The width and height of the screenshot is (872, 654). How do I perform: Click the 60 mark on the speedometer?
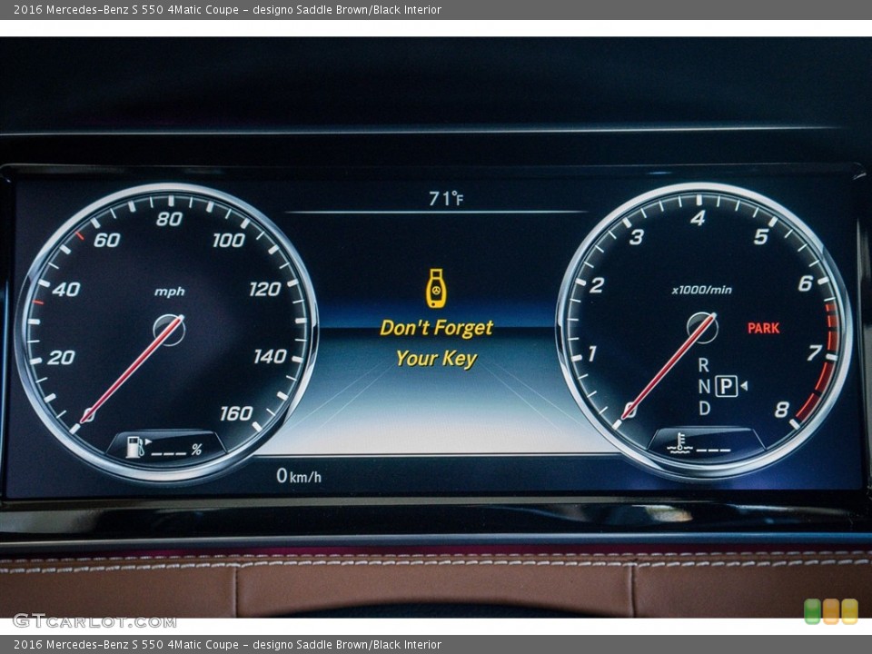107,240
